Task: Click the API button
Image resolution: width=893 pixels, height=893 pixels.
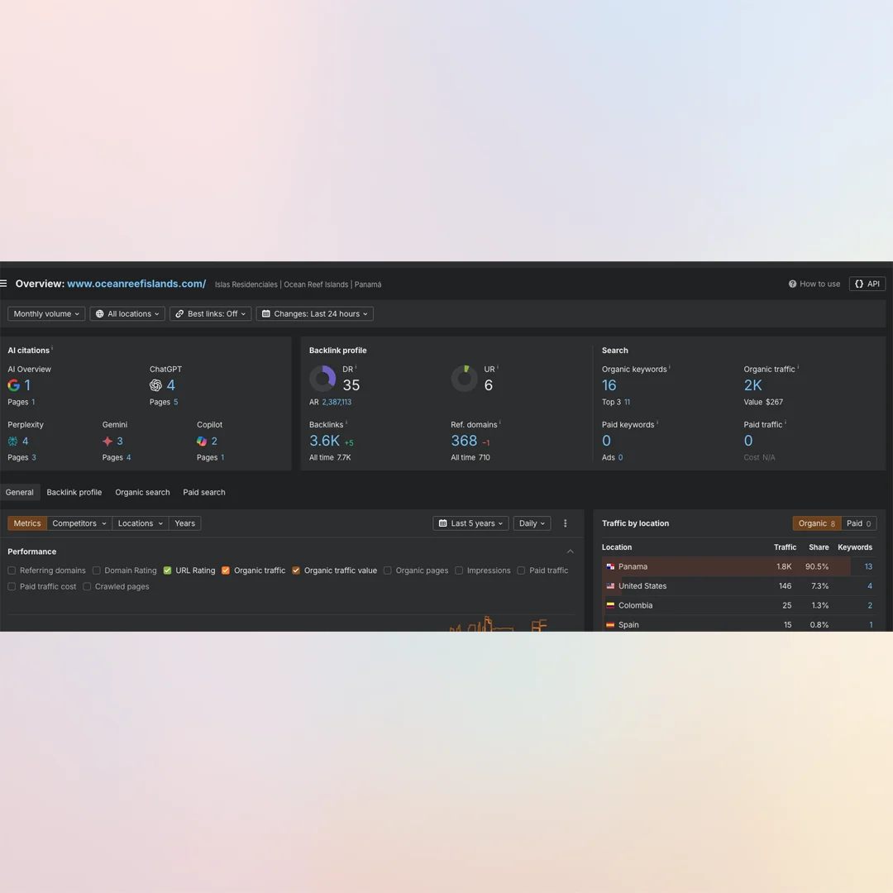Action: (x=867, y=284)
